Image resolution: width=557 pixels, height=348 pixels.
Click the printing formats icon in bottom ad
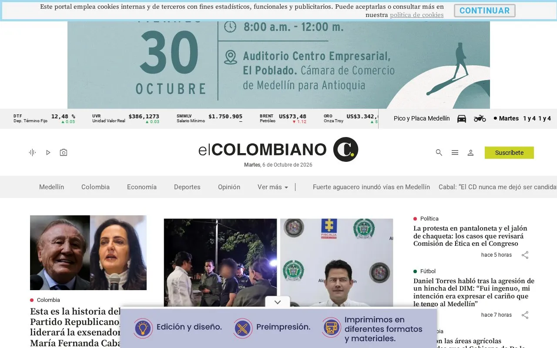click(x=332, y=328)
